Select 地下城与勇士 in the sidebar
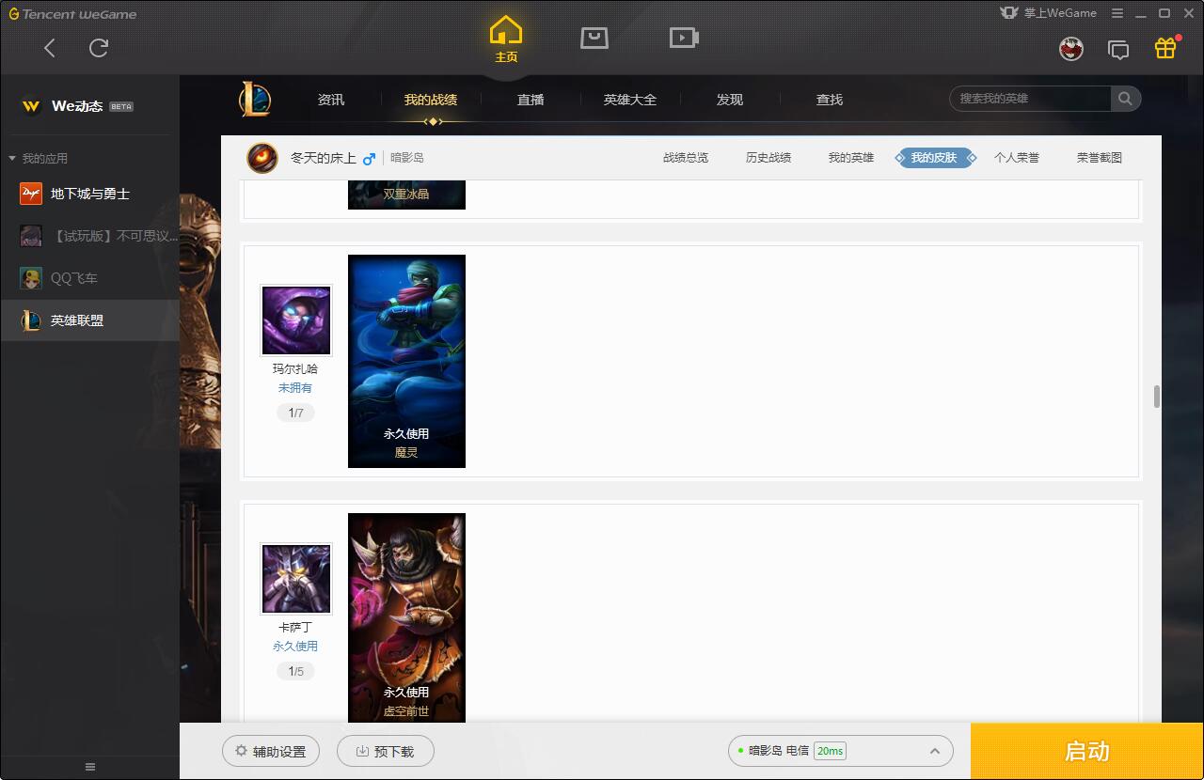Image resolution: width=1204 pixels, height=780 pixels. click(89, 194)
